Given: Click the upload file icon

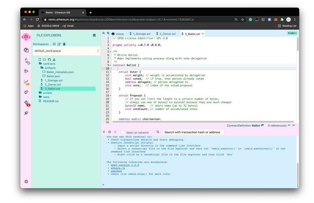Looking at the screenshot, I should pyautogui.click(x=54, y=59).
